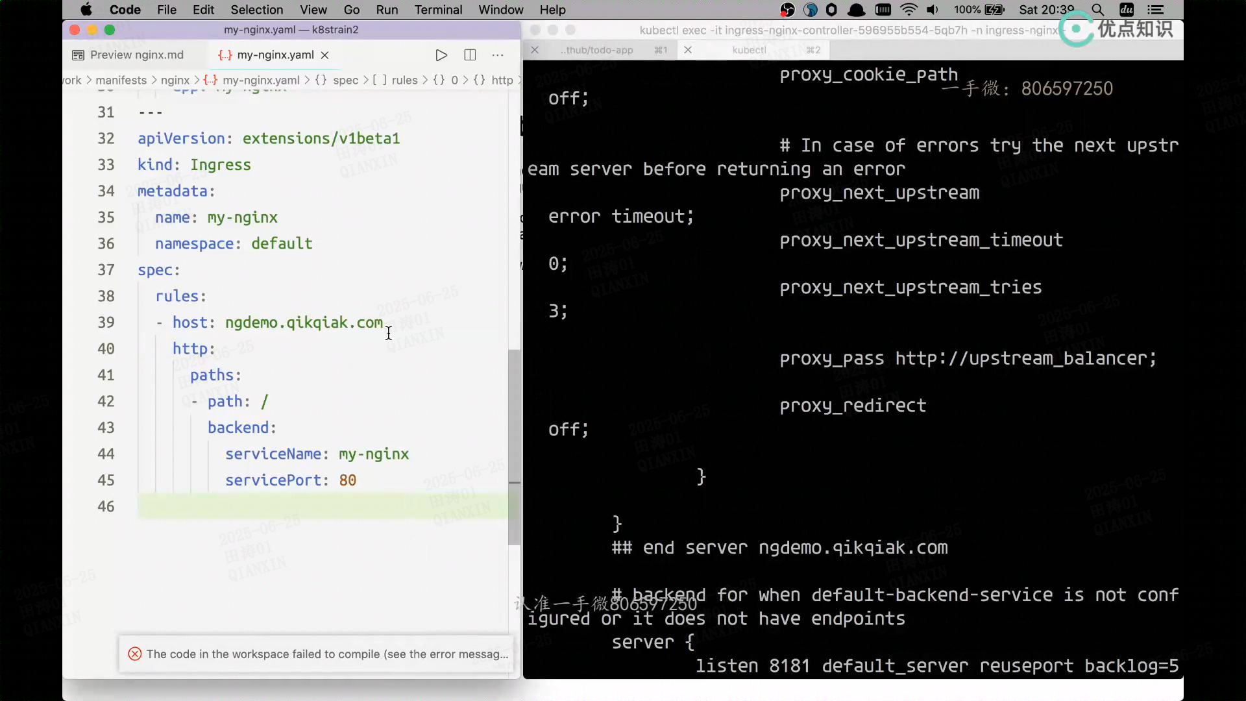1246x701 pixels.
Task: Click the error icon in the compile notification
Action: click(135, 654)
